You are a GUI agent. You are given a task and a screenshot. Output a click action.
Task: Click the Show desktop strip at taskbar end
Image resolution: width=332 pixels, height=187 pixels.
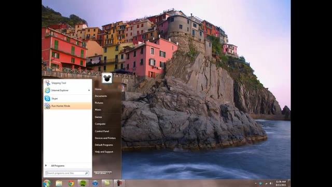(x=289, y=183)
